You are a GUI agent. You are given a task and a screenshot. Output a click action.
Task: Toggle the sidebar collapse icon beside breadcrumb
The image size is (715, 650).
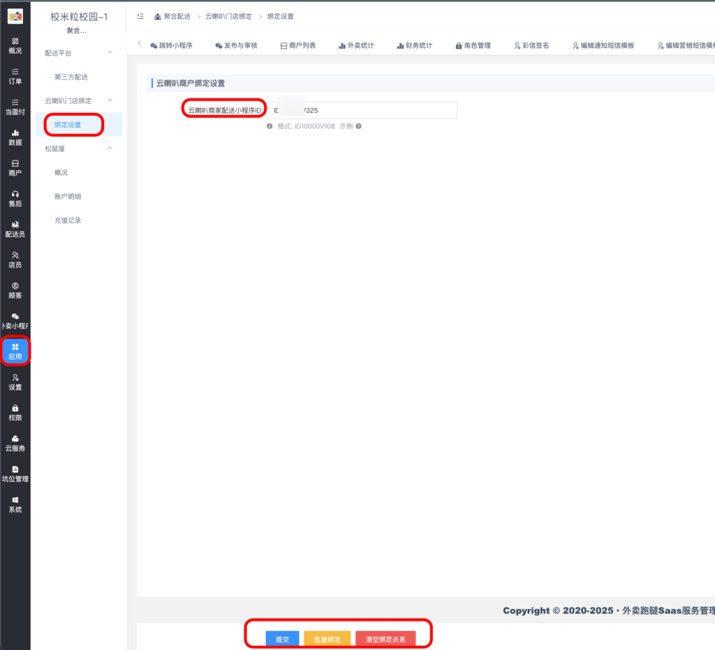coord(140,16)
